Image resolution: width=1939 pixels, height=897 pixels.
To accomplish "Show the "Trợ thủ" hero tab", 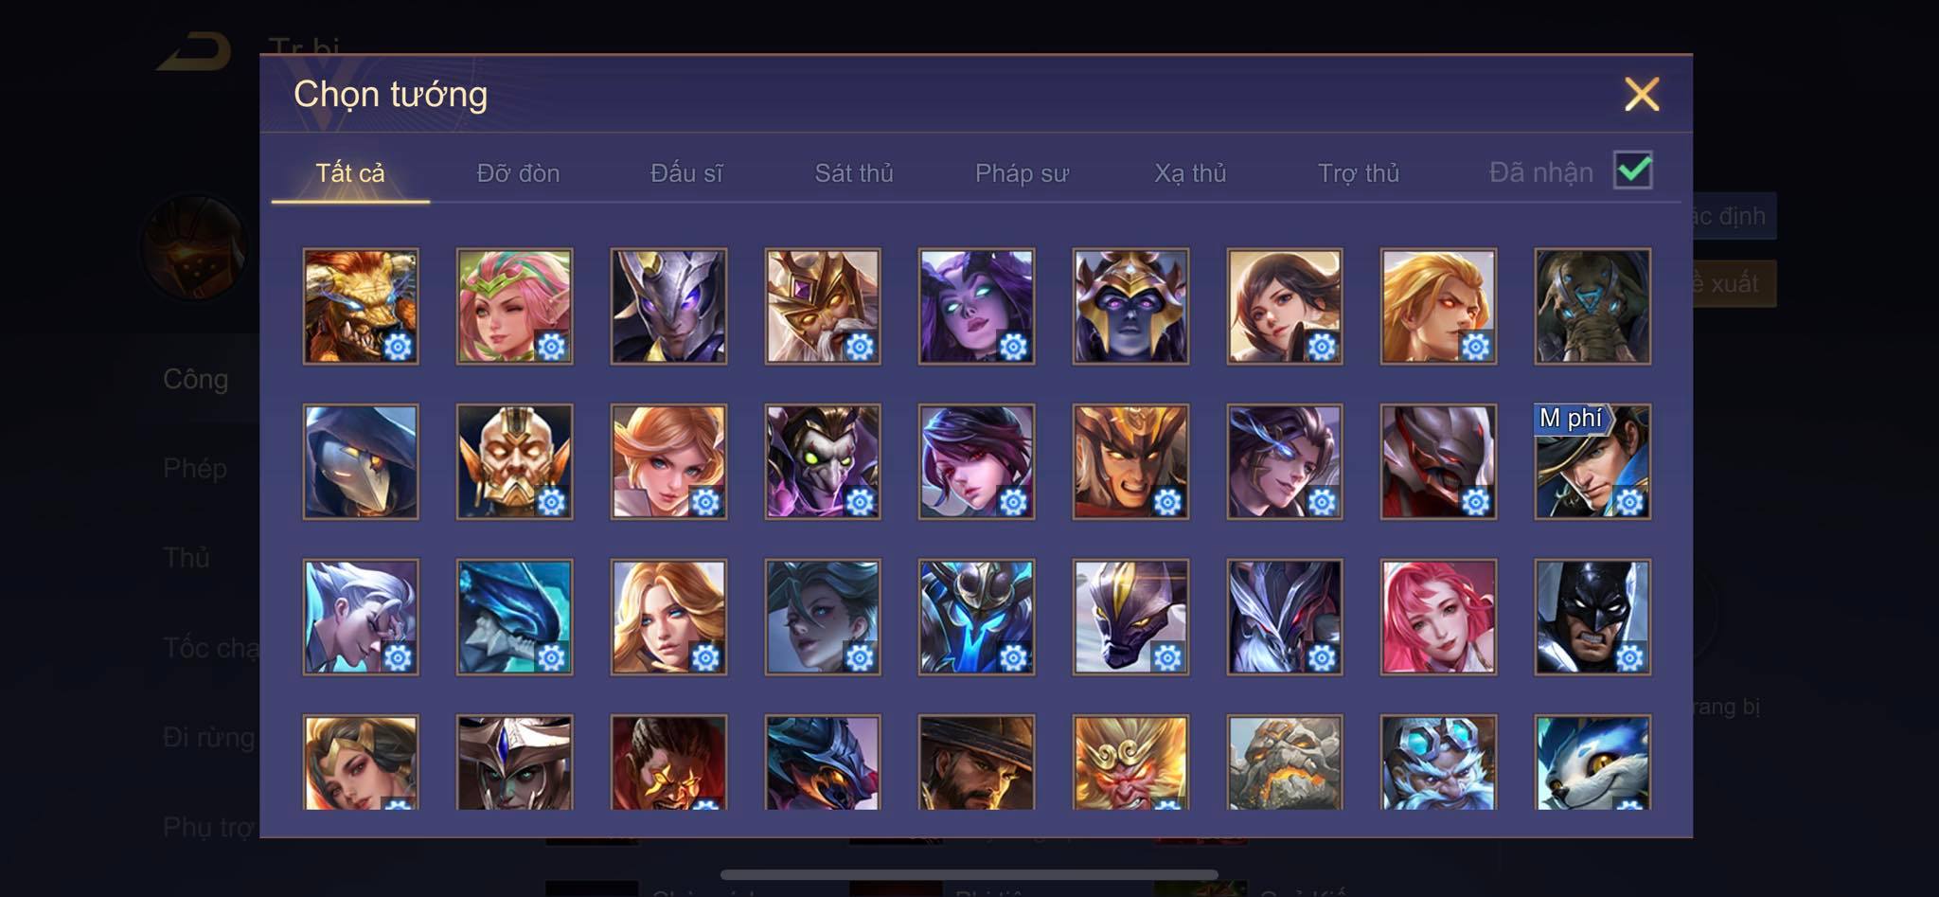I will coord(1359,173).
